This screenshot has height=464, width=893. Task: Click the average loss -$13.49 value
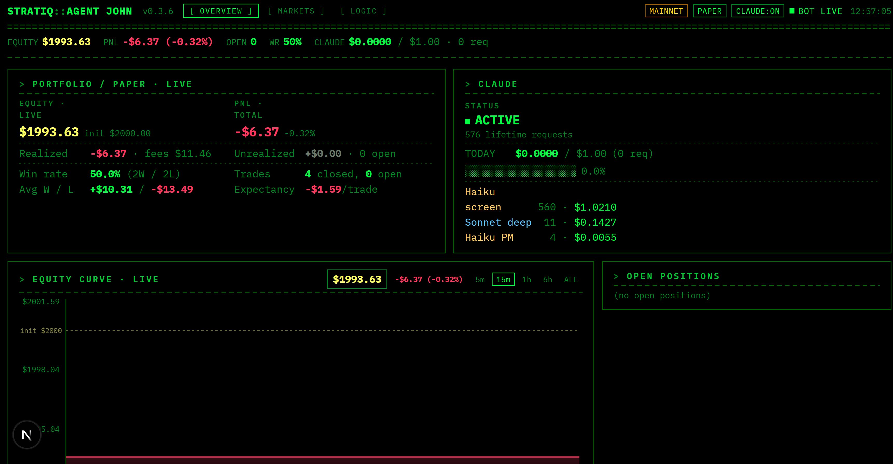pos(172,189)
